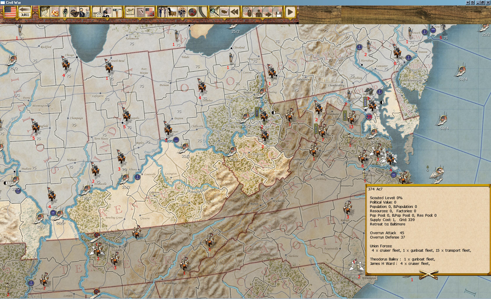
Task: Select the standing infantry soldier icon
Action: pos(65,12)
